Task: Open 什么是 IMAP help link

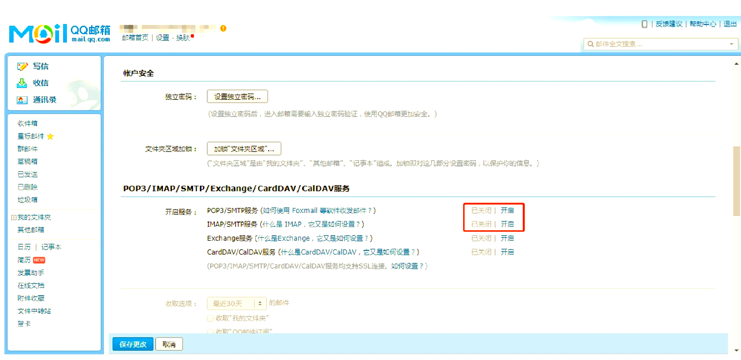Action: (311, 224)
